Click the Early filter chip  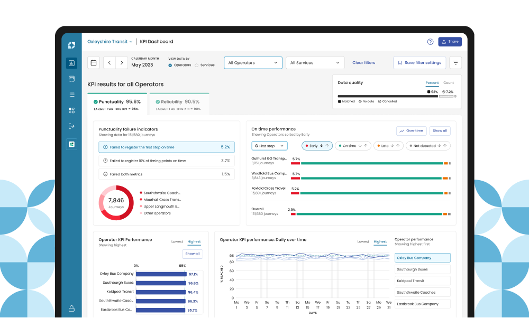click(317, 146)
